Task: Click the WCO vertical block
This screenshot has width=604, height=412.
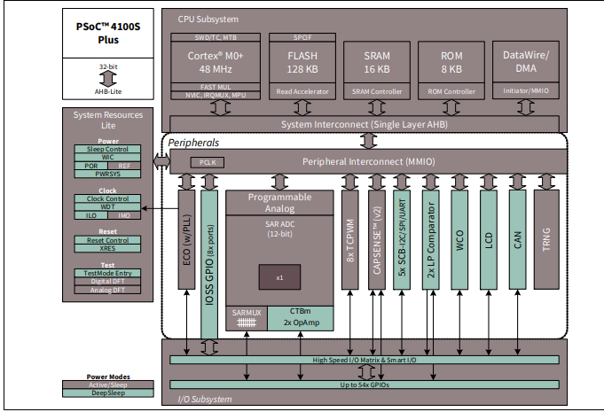Action: tap(459, 242)
